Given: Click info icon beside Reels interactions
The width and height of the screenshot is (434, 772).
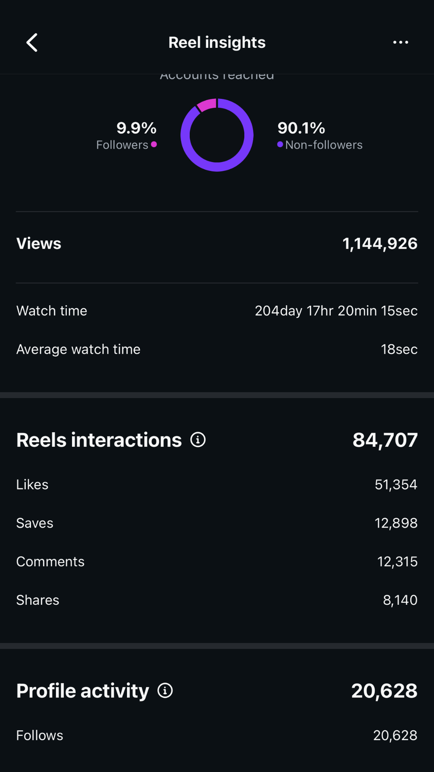Looking at the screenshot, I should (x=198, y=440).
